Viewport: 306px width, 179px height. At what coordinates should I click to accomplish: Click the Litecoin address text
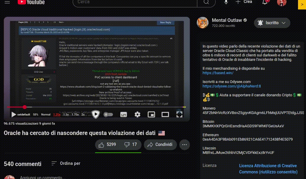pos(238,152)
